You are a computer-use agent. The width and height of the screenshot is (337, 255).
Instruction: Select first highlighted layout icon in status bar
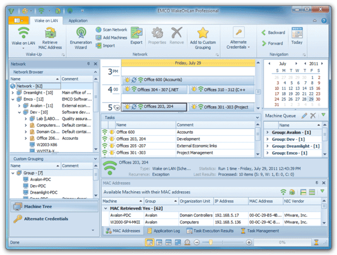point(149,242)
